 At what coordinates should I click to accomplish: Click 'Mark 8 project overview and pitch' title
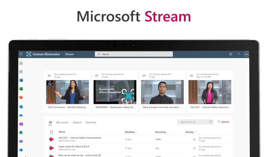tap(163, 107)
